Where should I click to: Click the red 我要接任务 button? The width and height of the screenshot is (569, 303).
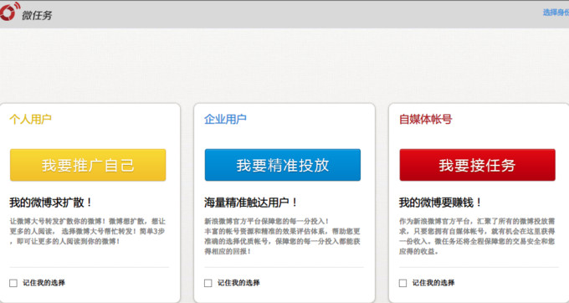477,165
